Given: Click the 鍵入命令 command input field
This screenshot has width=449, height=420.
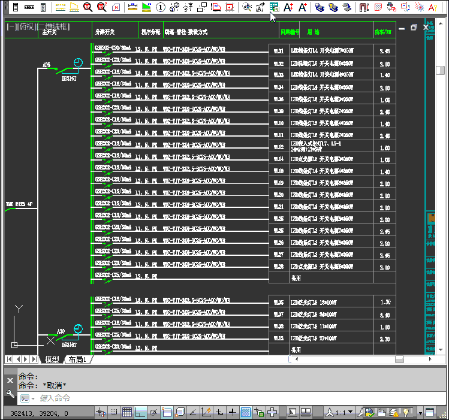Looking at the screenshot, I should (180, 398).
